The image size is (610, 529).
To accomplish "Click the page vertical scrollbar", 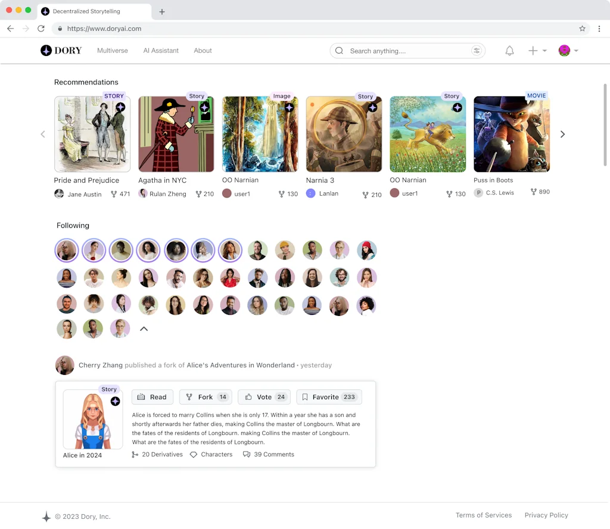I will coord(605,124).
